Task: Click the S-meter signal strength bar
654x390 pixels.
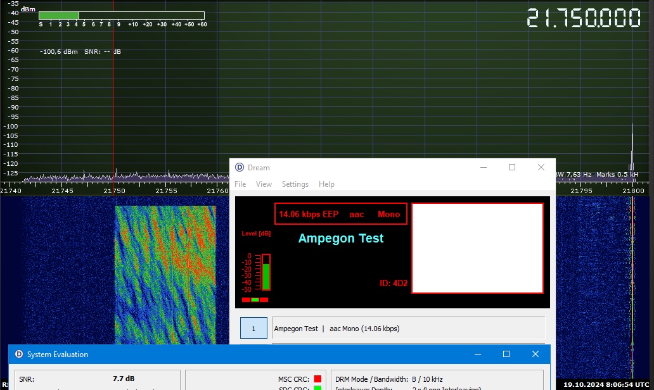Action: (122, 15)
